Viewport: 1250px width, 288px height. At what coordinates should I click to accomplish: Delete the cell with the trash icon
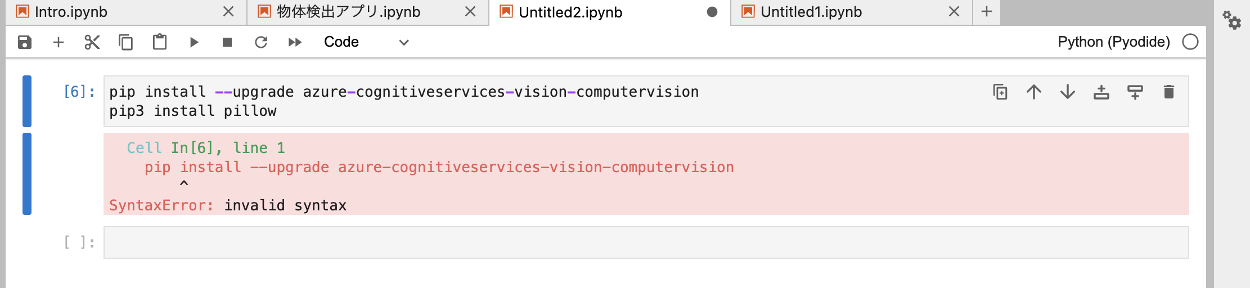coord(1169,92)
